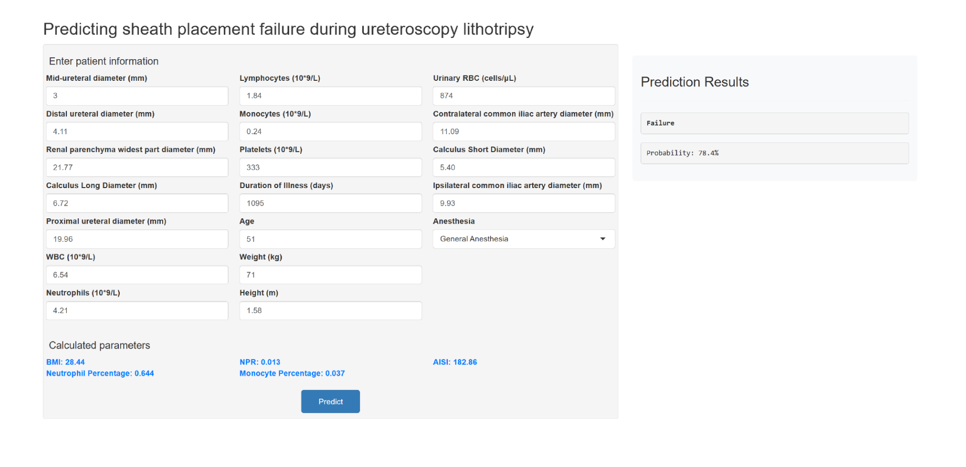Click the Ipsilateral common iliac artery field
Image resolution: width=966 pixels, height=467 pixels.
tap(523, 203)
